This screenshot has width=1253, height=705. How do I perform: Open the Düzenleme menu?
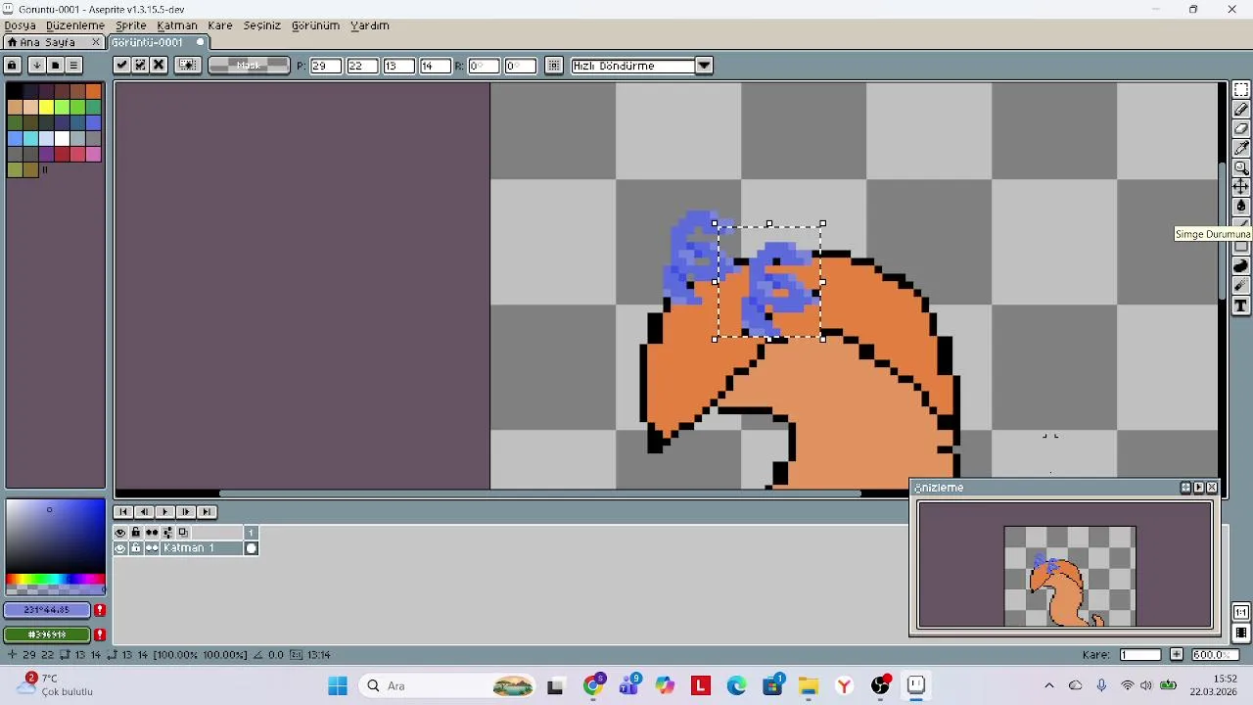click(75, 25)
